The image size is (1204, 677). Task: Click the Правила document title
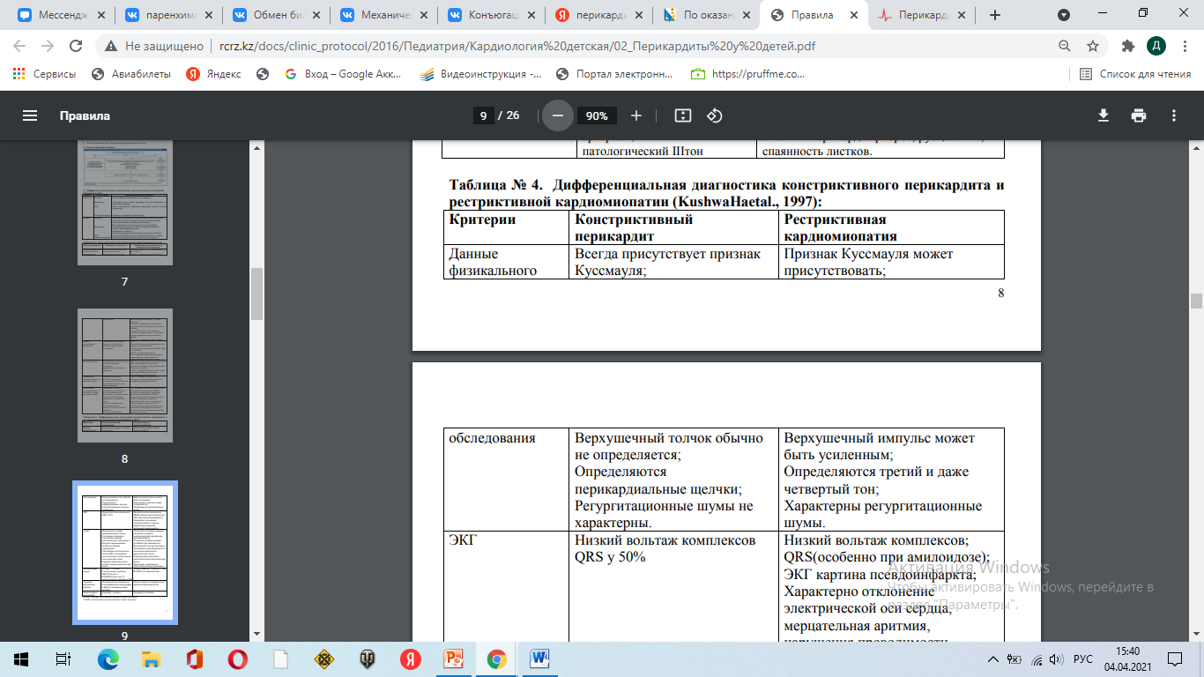click(x=85, y=115)
